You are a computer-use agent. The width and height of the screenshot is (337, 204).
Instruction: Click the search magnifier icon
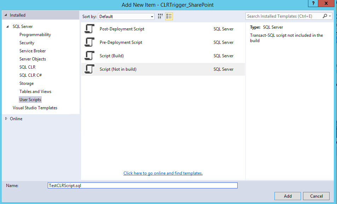coord(325,16)
